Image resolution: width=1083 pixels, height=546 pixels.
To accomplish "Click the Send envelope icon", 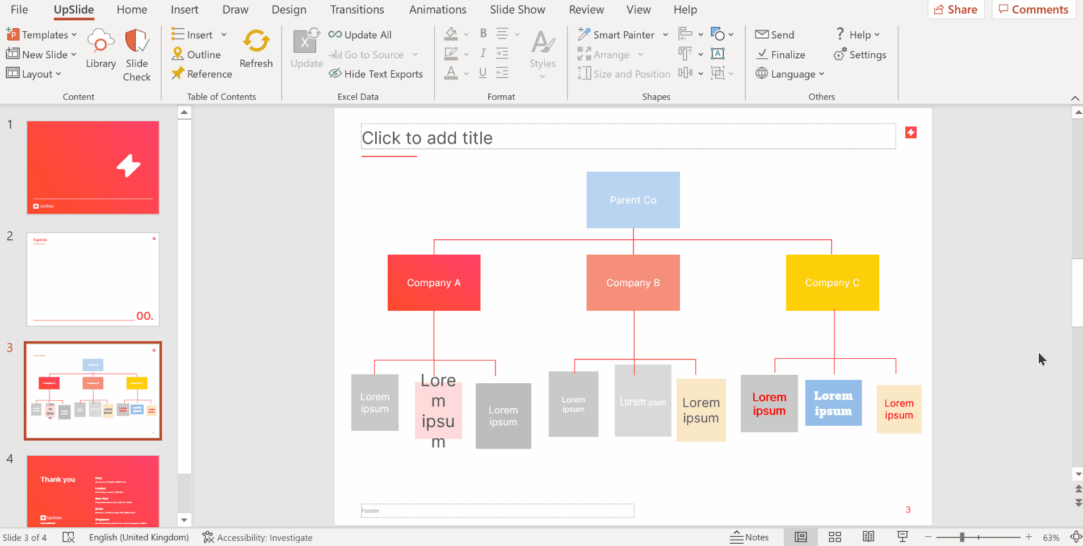I will [762, 35].
